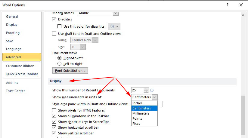Click the info icon beside Recent Documents
248x138 pixels.
[x=152, y=90]
